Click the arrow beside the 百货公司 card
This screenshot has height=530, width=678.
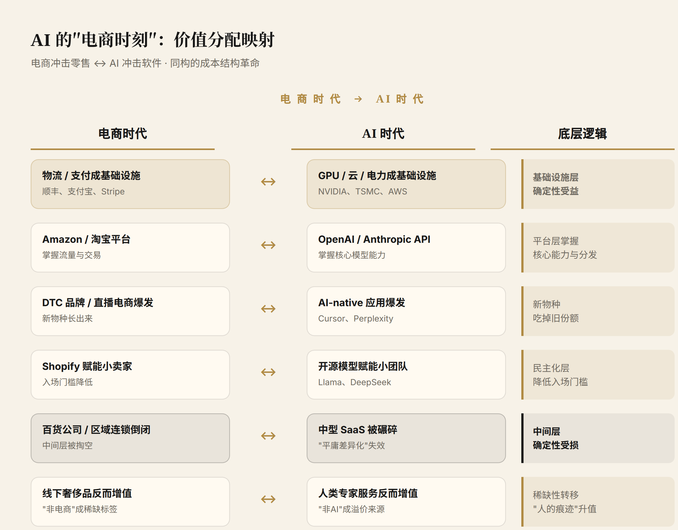(268, 436)
